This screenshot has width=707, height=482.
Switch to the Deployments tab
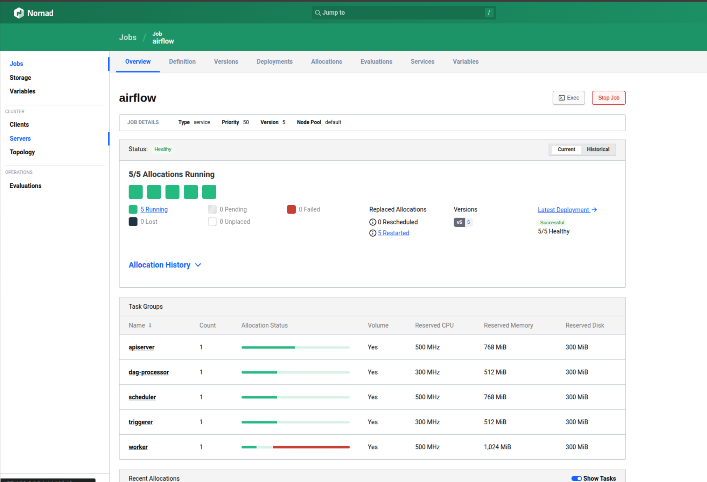pyautogui.click(x=274, y=62)
